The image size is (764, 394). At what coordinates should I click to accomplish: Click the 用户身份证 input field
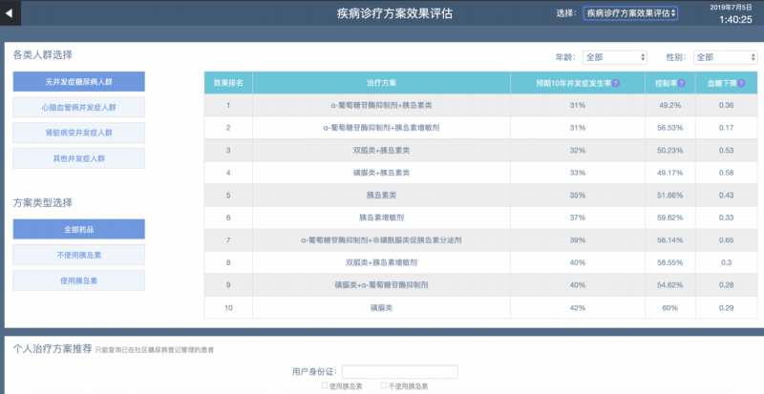pyautogui.click(x=399, y=371)
